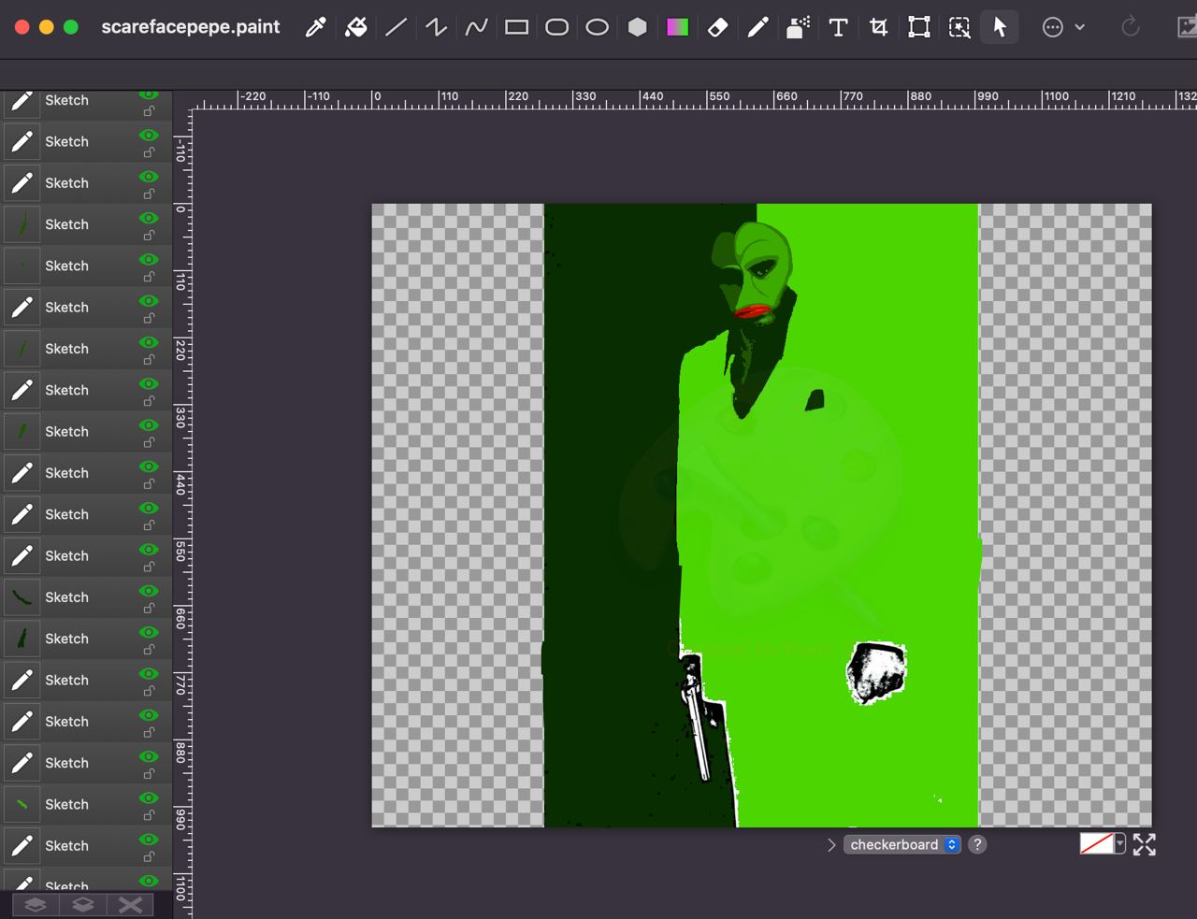This screenshot has width=1197, height=919.
Task: Select the crop tool
Action: [878, 27]
